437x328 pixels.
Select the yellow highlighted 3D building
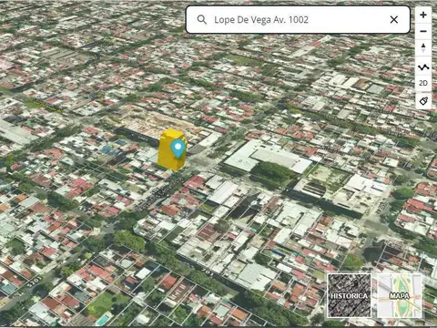(x=170, y=150)
